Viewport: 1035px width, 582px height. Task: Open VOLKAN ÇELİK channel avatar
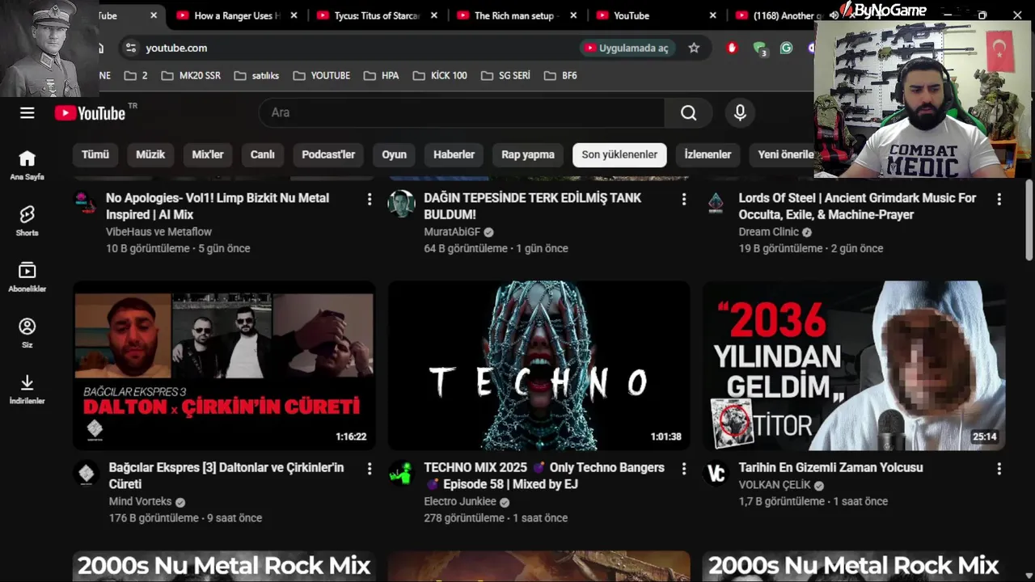point(716,473)
